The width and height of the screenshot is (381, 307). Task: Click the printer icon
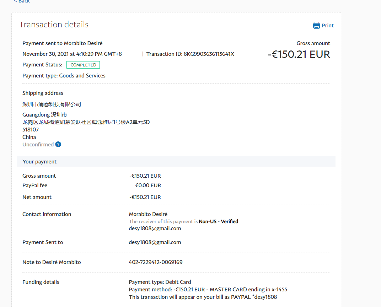point(316,25)
